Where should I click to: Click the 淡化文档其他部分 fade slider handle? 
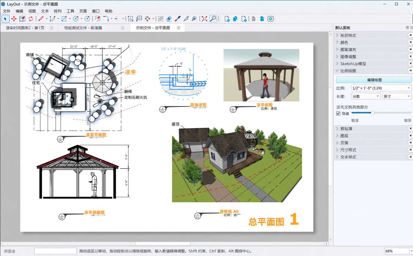[373, 113]
